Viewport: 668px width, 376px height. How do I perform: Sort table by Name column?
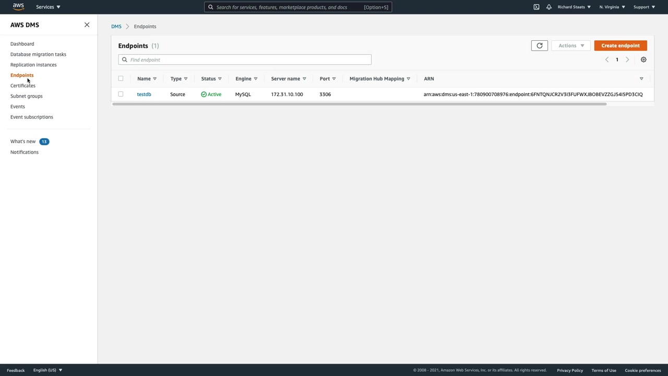(x=147, y=78)
